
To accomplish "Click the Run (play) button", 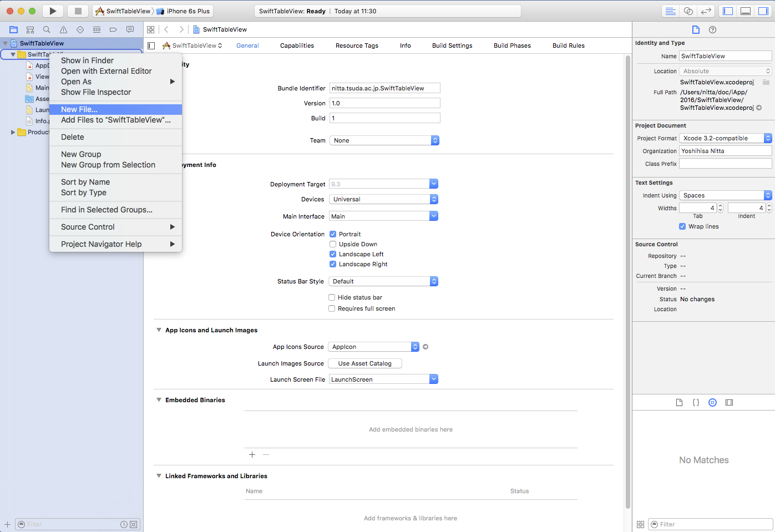I will 53,11.
